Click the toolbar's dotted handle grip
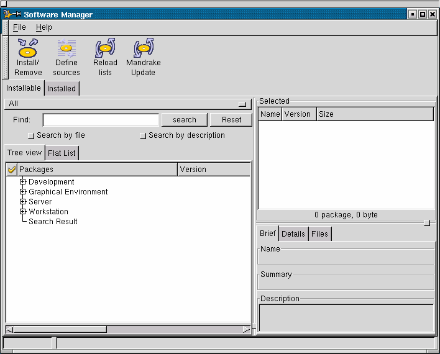Image resolution: width=440 pixels, height=354 pixels. (x=6, y=58)
